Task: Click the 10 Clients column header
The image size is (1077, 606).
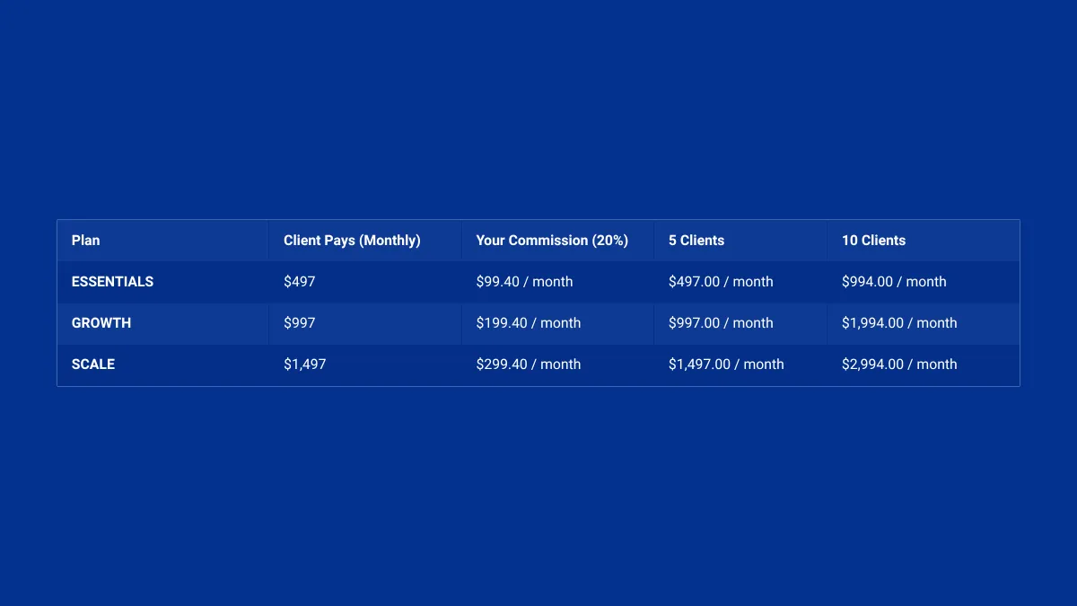Action: (x=924, y=241)
